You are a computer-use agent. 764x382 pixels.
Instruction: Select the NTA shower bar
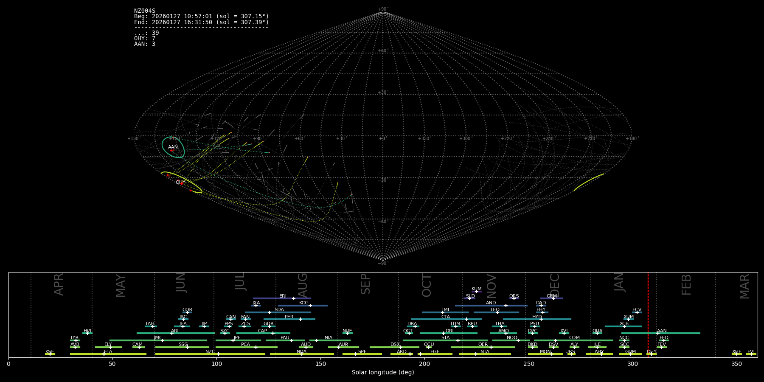coord(485,354)
